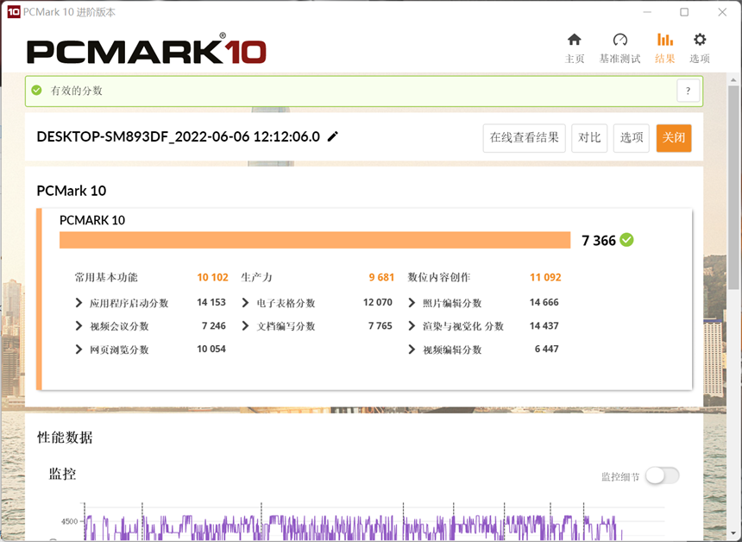Click the result name DESKTOP-SM893DF
742x542 pixels.
178,137
